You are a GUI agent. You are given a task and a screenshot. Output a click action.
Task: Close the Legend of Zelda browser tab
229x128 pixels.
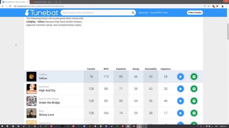(56, 2)
